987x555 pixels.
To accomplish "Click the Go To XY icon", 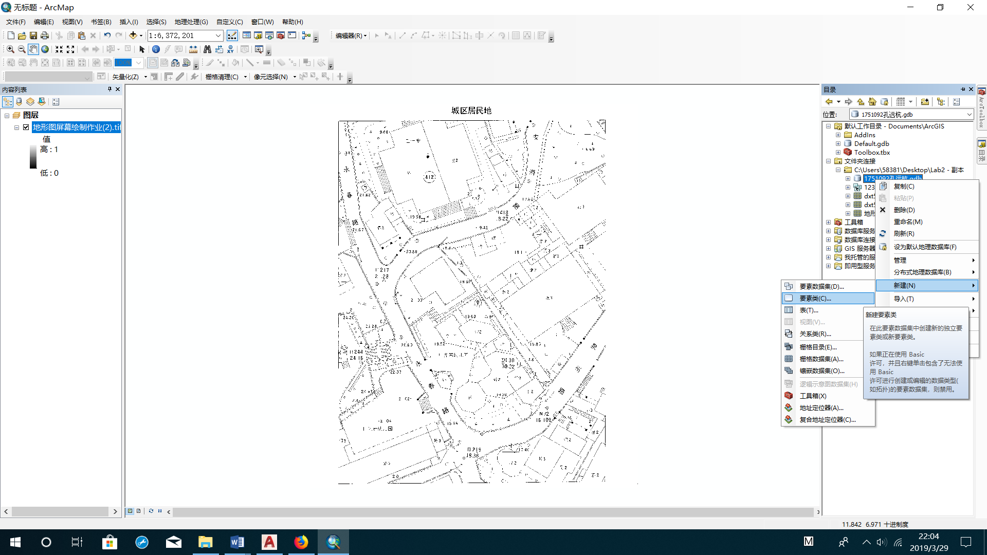I will pyautogui.click(x=230, y=49).
